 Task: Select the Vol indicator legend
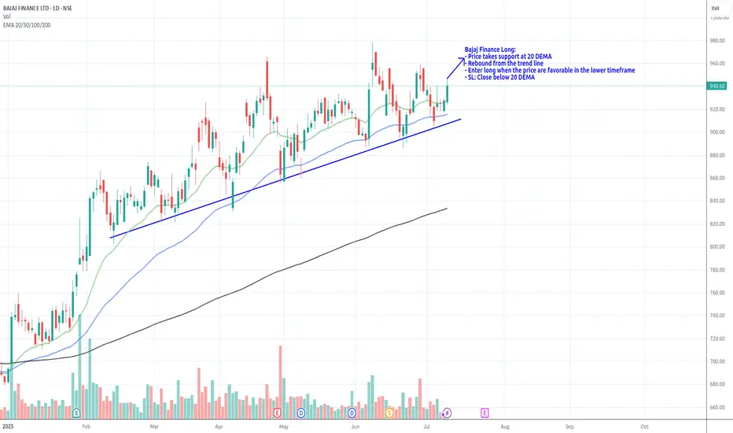[7, 17]
